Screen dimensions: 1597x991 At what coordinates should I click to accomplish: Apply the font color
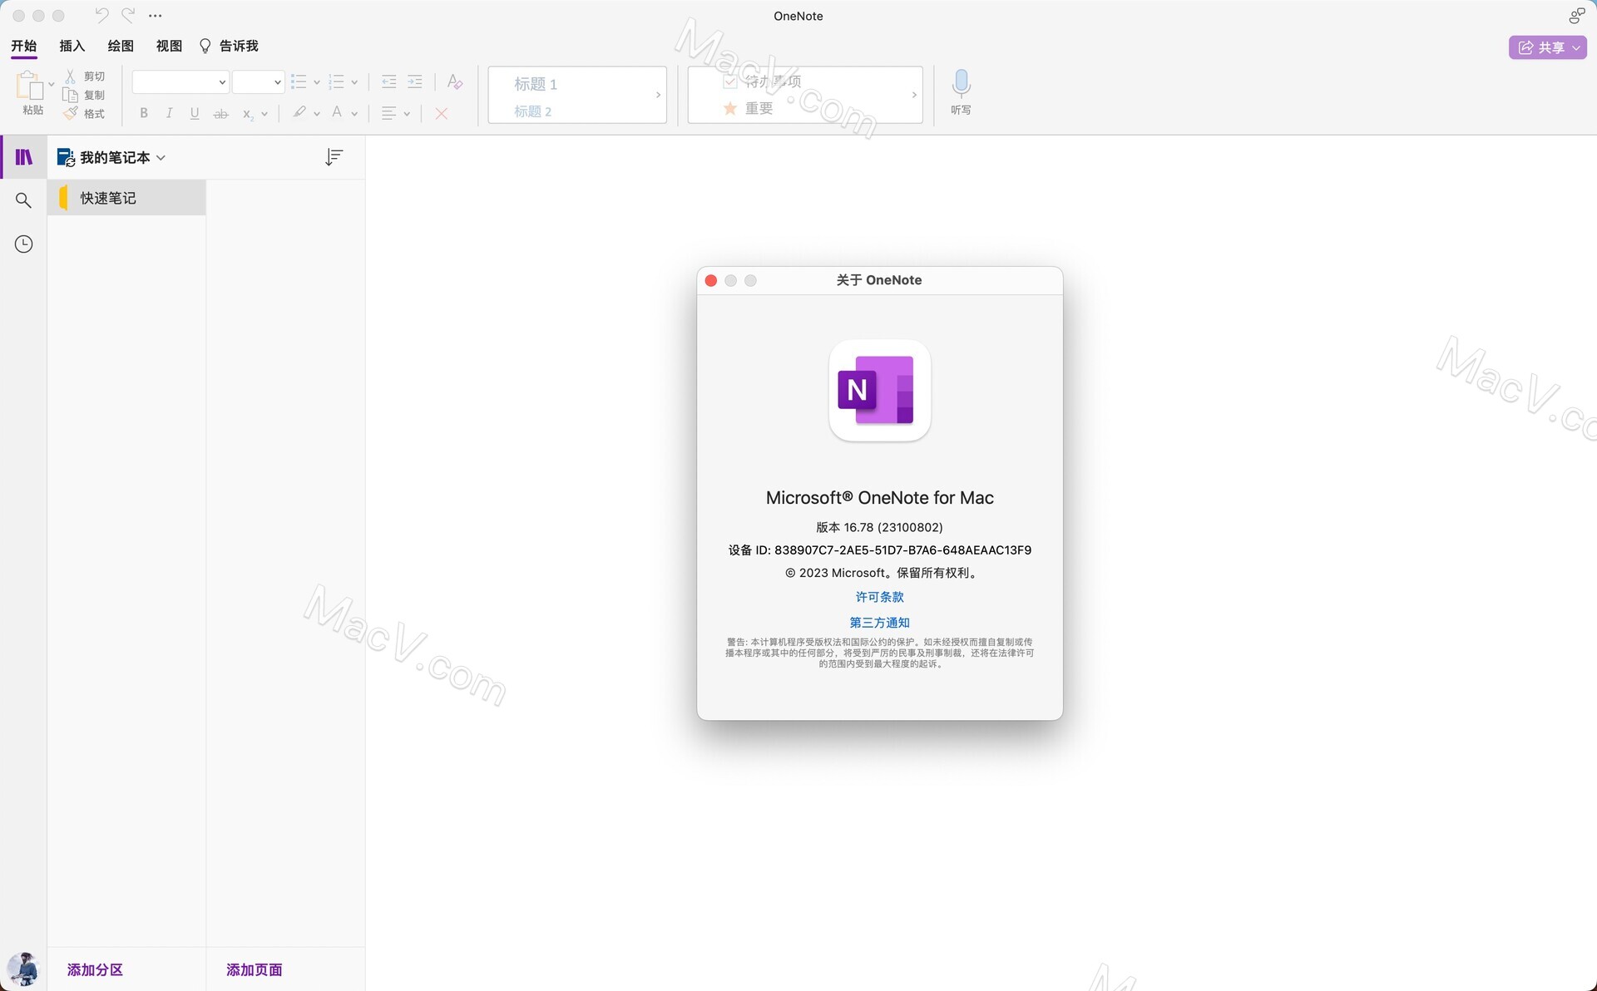(337, 112)
